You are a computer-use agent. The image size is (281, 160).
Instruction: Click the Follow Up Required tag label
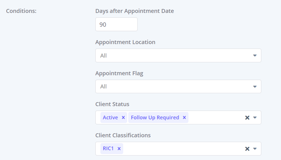155,117
